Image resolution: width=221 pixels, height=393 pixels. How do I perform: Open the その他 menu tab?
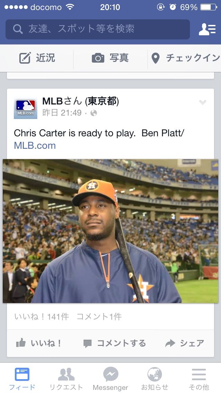pos(199,379)
